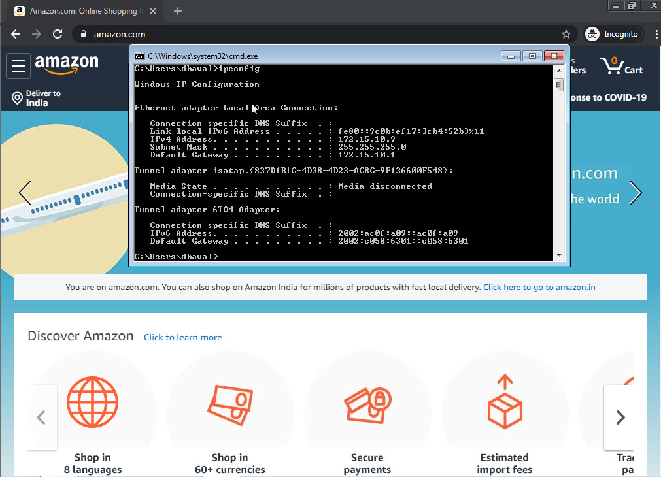Click Subnet Mask value 255.255.255.0 in cmd

pyautogui.click(x=372, y=147)
